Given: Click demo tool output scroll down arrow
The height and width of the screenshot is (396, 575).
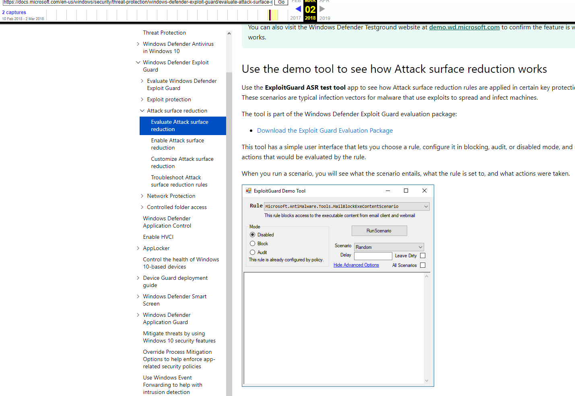Looking at the screenshot, I should click(427, 381).
